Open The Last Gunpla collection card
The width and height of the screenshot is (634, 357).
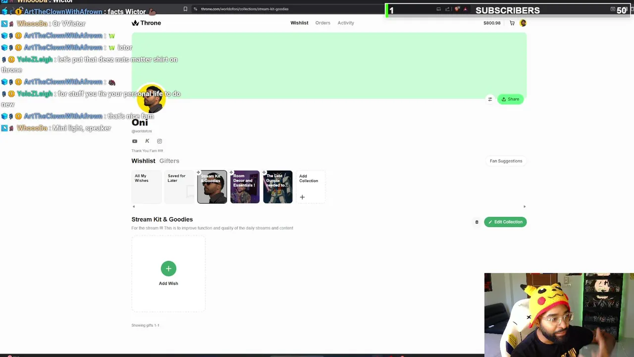278,187
